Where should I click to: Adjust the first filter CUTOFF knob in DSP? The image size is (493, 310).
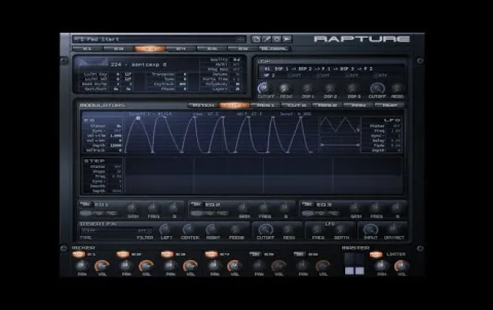tap(264, 88)
